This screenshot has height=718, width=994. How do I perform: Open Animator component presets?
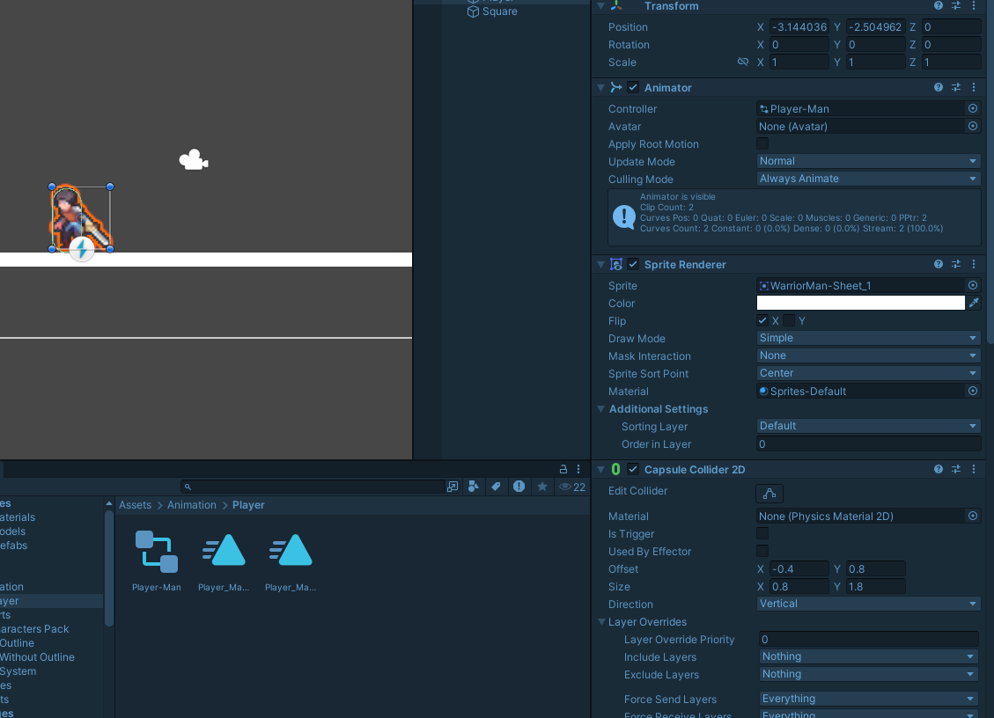click(956, 87)
